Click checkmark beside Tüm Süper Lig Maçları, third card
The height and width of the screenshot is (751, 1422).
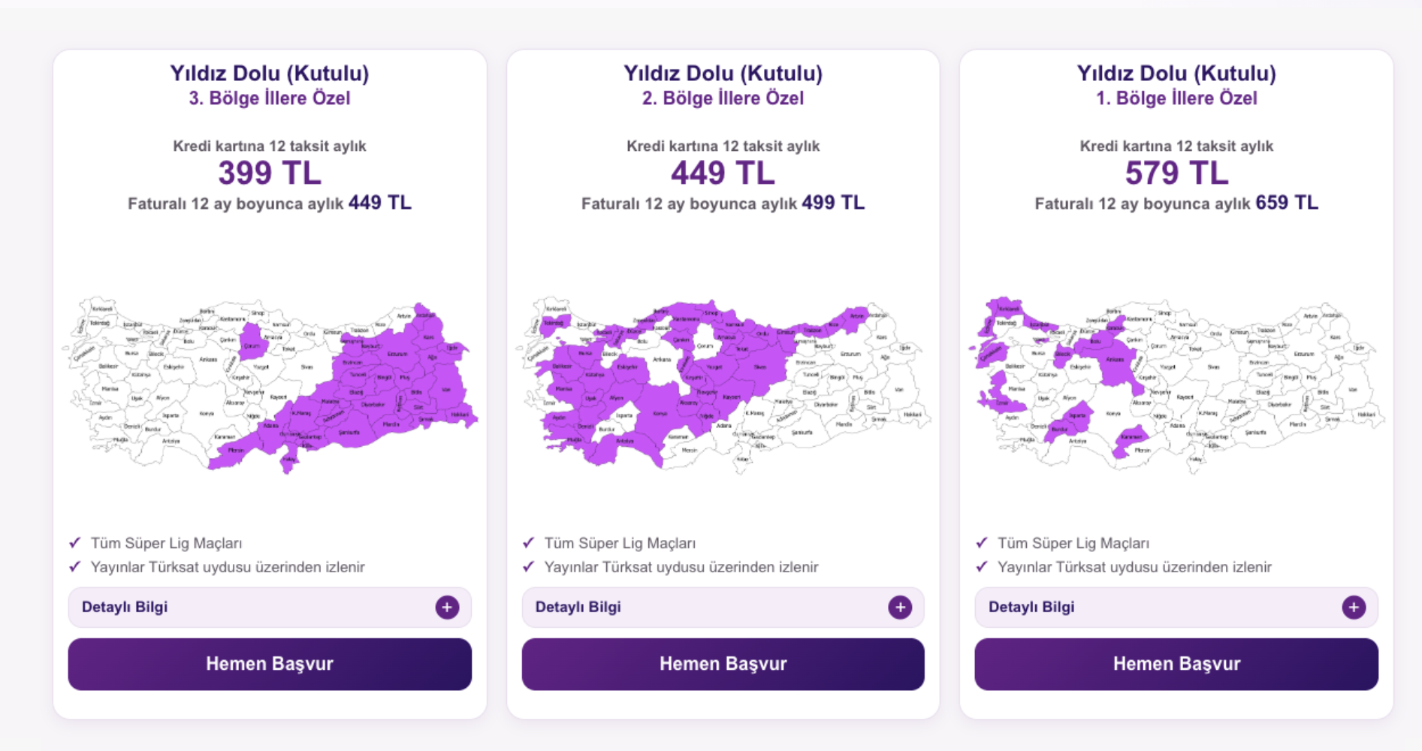982,542
